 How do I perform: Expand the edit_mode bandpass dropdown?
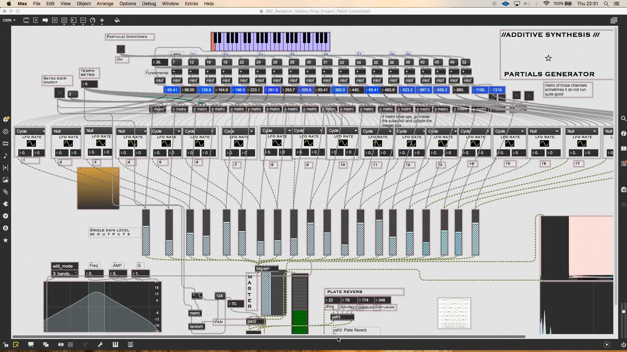tap(64, 274)
